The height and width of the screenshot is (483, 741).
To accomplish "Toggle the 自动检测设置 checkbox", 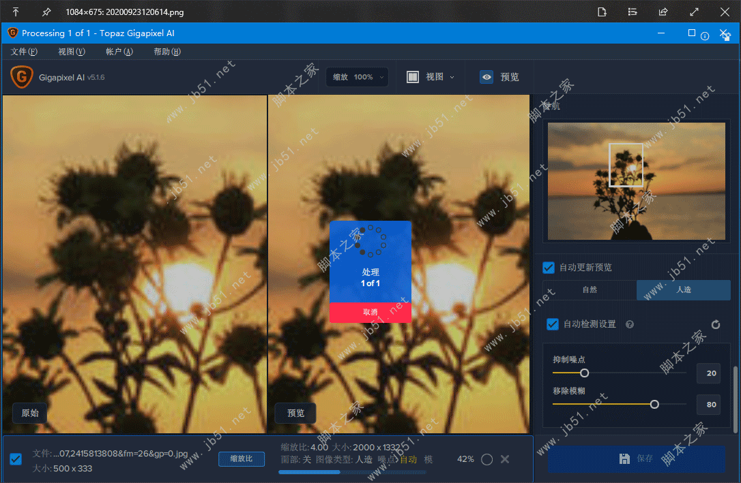I will (553, 324).
